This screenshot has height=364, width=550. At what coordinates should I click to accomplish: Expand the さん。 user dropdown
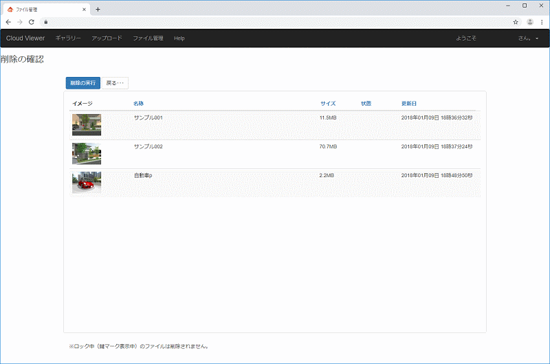[528, 38]
